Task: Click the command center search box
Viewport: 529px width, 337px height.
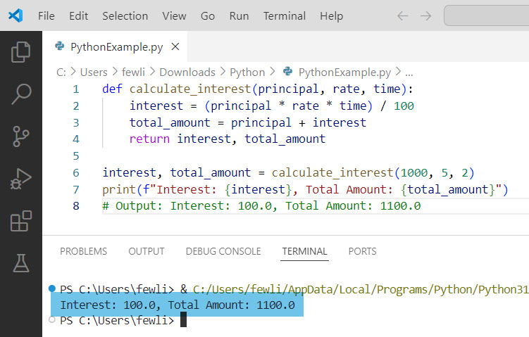Action: pos(487,15)
